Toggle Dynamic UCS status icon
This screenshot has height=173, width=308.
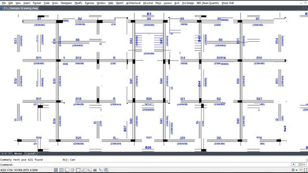[x=90, y=170]
